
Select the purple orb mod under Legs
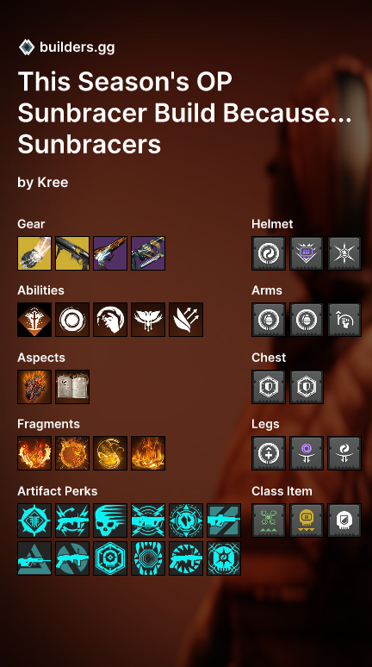[307, 453]
